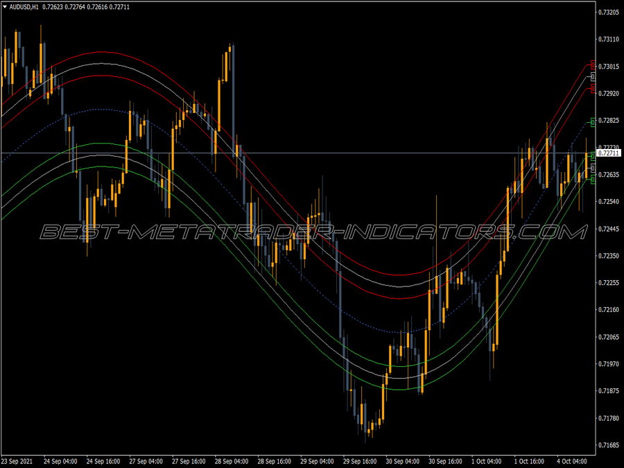Select the lower red marker near 0.72920
The width and height of the screenshot is (624, 468).
593,88
